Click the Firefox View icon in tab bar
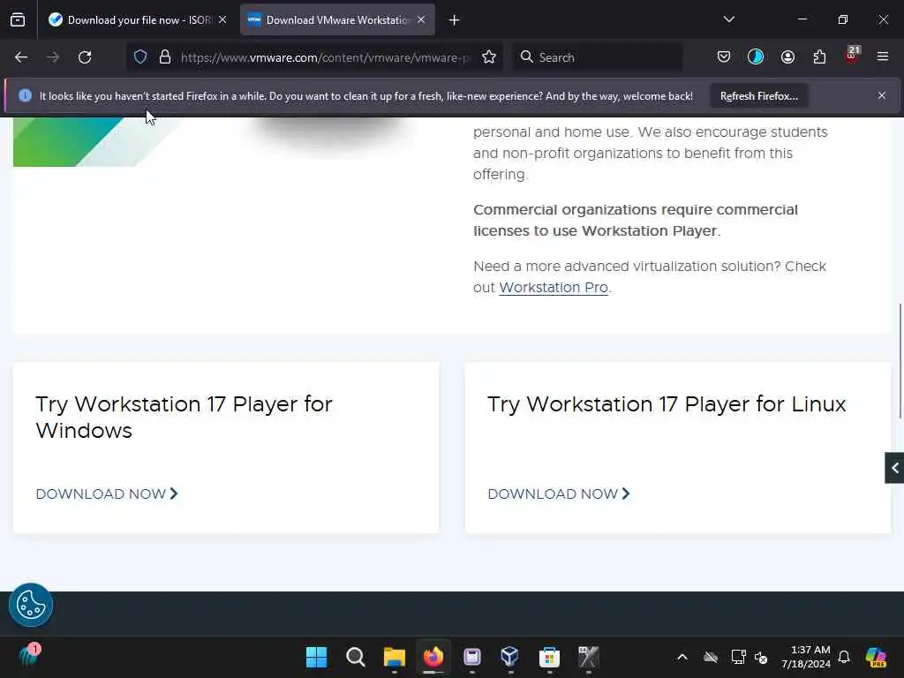The image size is (904, 678). click(x=18, y=20)
